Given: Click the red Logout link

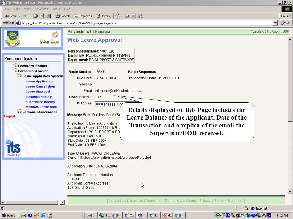Looking at the screenshot, I should pyautogui.click(x=9, y=116).
